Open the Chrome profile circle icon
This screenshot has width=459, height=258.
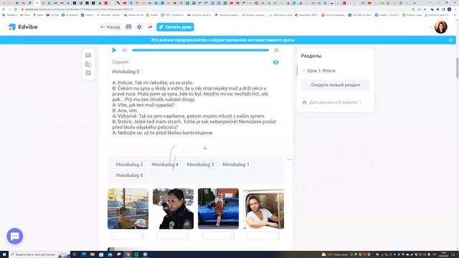tap(450, 9)
